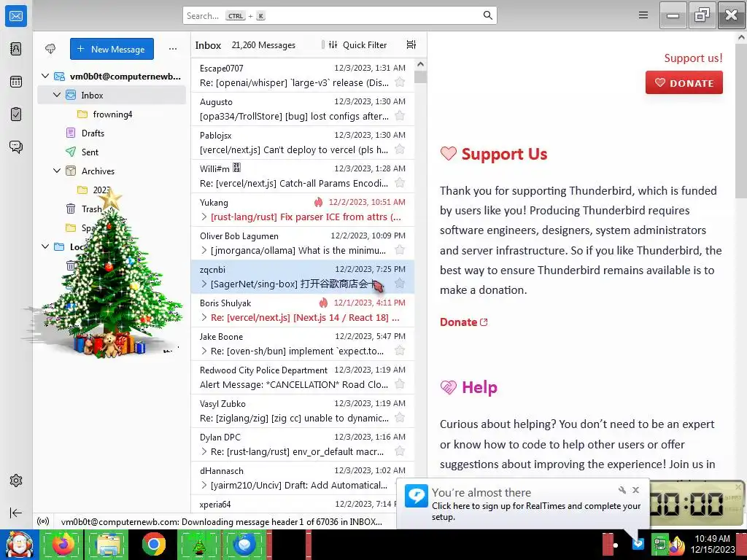Expand the Boris Shulyak thread
Viewport: 747px width, 560px height.
204,317
